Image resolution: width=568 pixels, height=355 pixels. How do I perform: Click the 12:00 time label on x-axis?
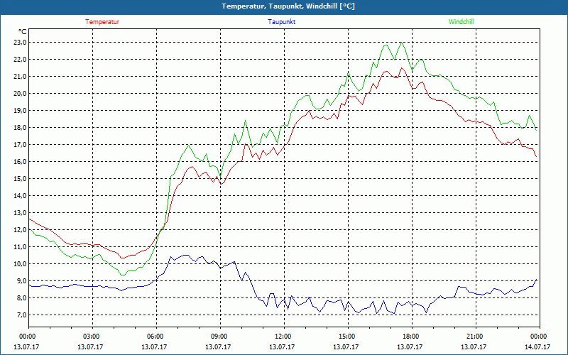point(282,337)
